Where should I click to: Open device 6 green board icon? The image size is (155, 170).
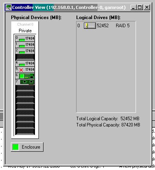[x=27, y=76]
